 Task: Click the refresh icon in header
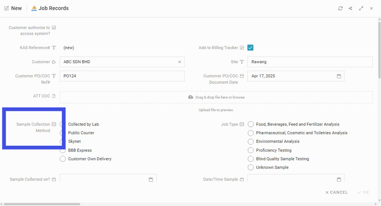click(x=340, y=8)
